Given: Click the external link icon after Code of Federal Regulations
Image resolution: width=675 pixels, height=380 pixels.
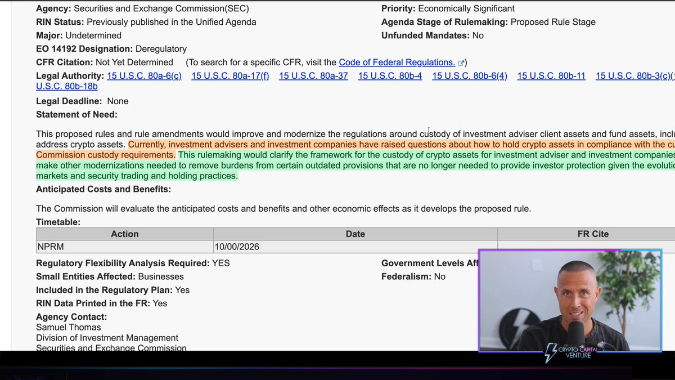Looking at the screenshot, I should coord(461,63).
